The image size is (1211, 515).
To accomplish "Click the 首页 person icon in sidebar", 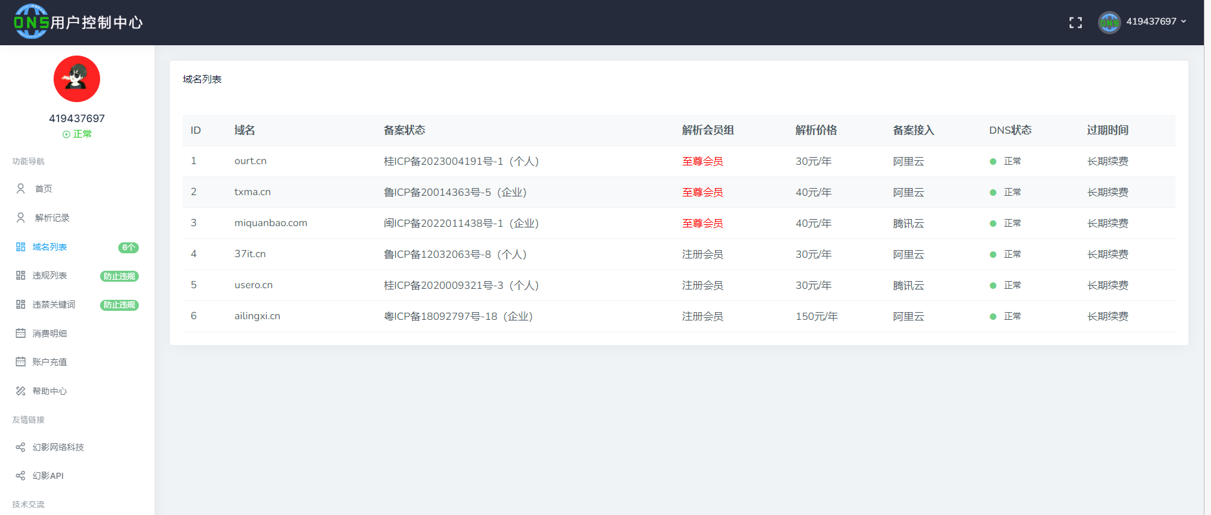I will pos(21,189).
